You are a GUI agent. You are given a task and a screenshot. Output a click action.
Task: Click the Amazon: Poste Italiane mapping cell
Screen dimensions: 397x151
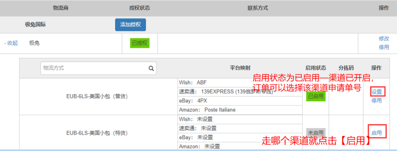[240, 110]
